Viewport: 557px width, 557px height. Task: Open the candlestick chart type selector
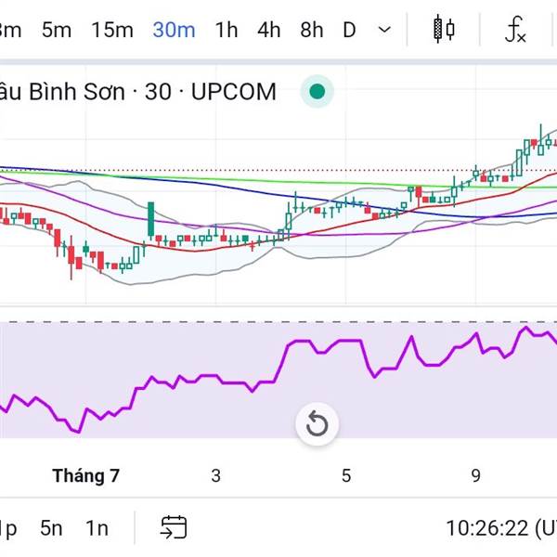tap(445, 30)
